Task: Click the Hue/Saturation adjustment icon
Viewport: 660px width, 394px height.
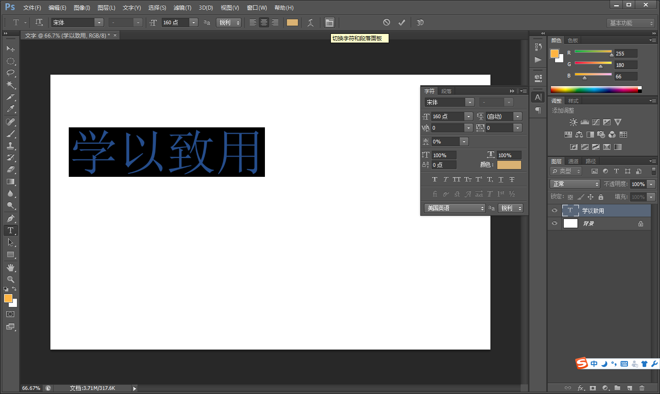Action: [568, 134]
